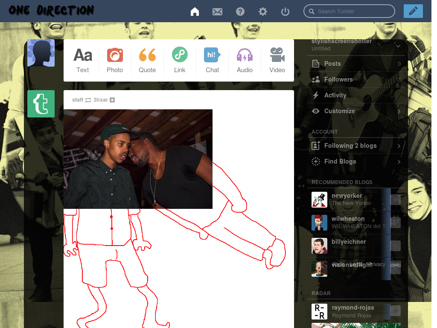Follow newyorker with plus button

(395, 200)
